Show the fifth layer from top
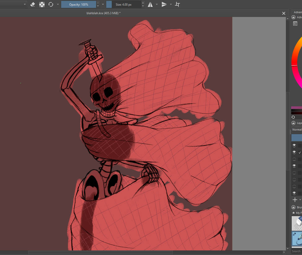 click(x=294, y=173)
